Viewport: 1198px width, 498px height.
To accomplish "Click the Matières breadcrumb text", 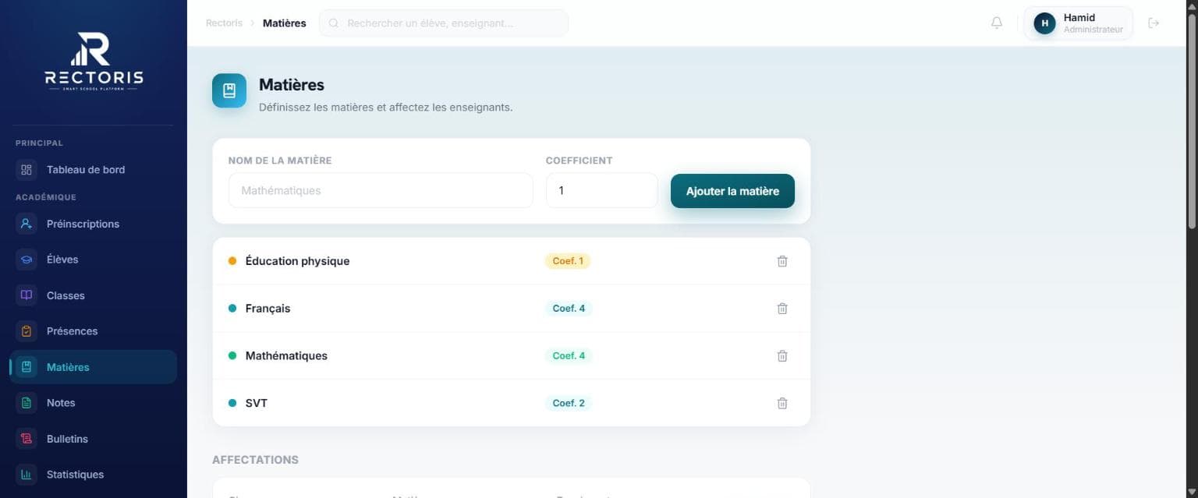I will (x=285, y=23).
